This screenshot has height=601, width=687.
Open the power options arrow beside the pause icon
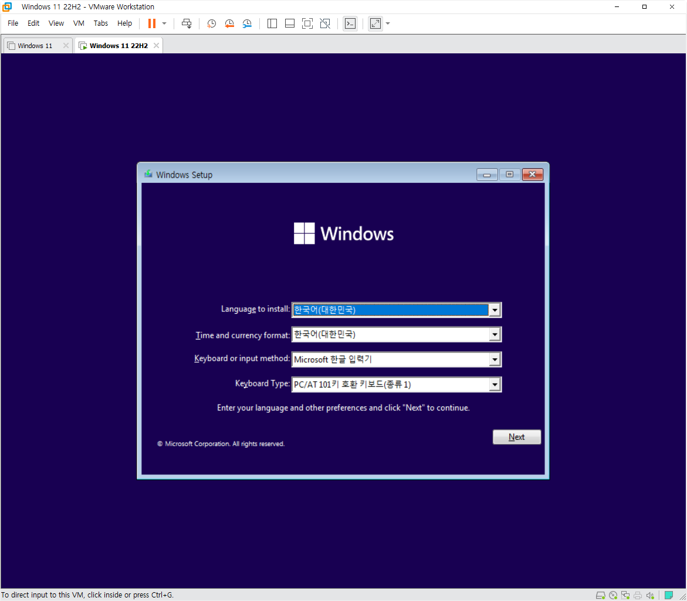pyautogui.click(x=164, y=23)
